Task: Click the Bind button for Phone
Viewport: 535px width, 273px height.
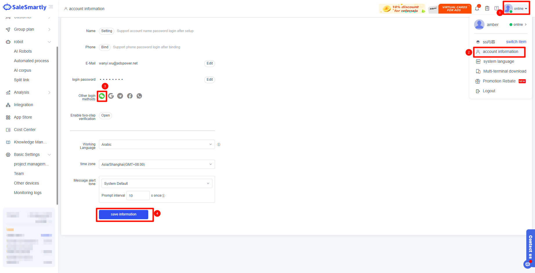Action: coord(105,47)
